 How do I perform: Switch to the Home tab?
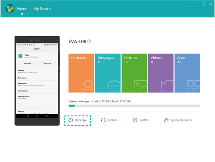tap(22, 8)
